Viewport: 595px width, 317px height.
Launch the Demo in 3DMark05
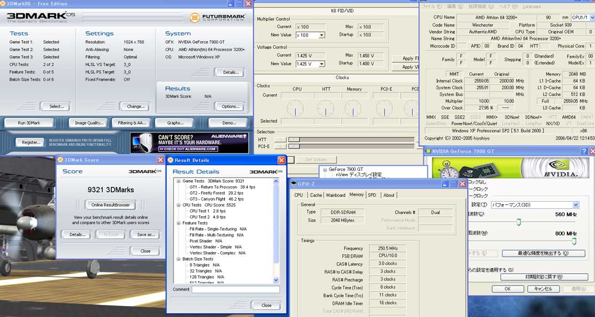click(228, 123)
